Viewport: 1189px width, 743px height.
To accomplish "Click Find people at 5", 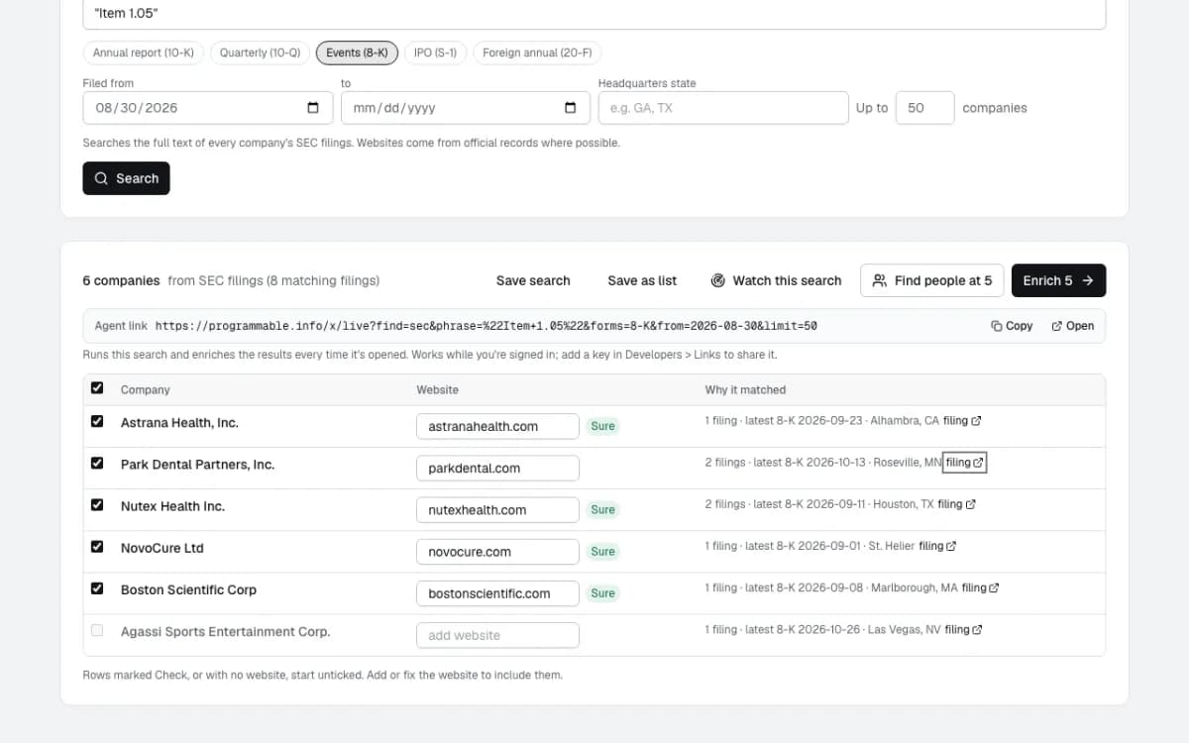I will 932,280.
